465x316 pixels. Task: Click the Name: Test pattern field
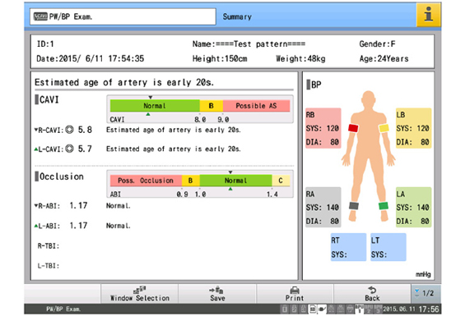pos(249,44)
